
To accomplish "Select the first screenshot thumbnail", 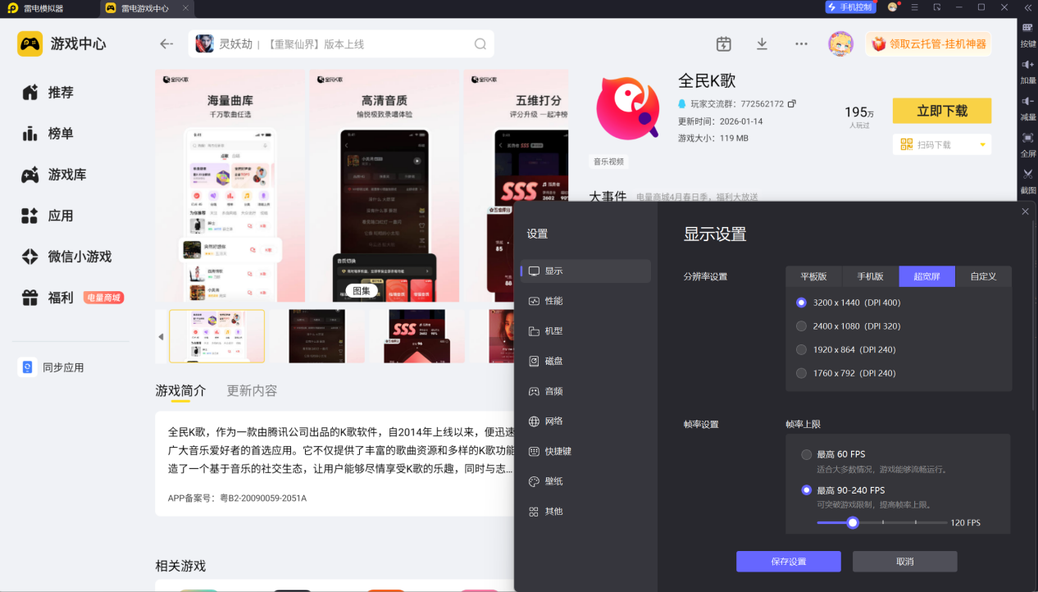I will [x=216, y=336].
